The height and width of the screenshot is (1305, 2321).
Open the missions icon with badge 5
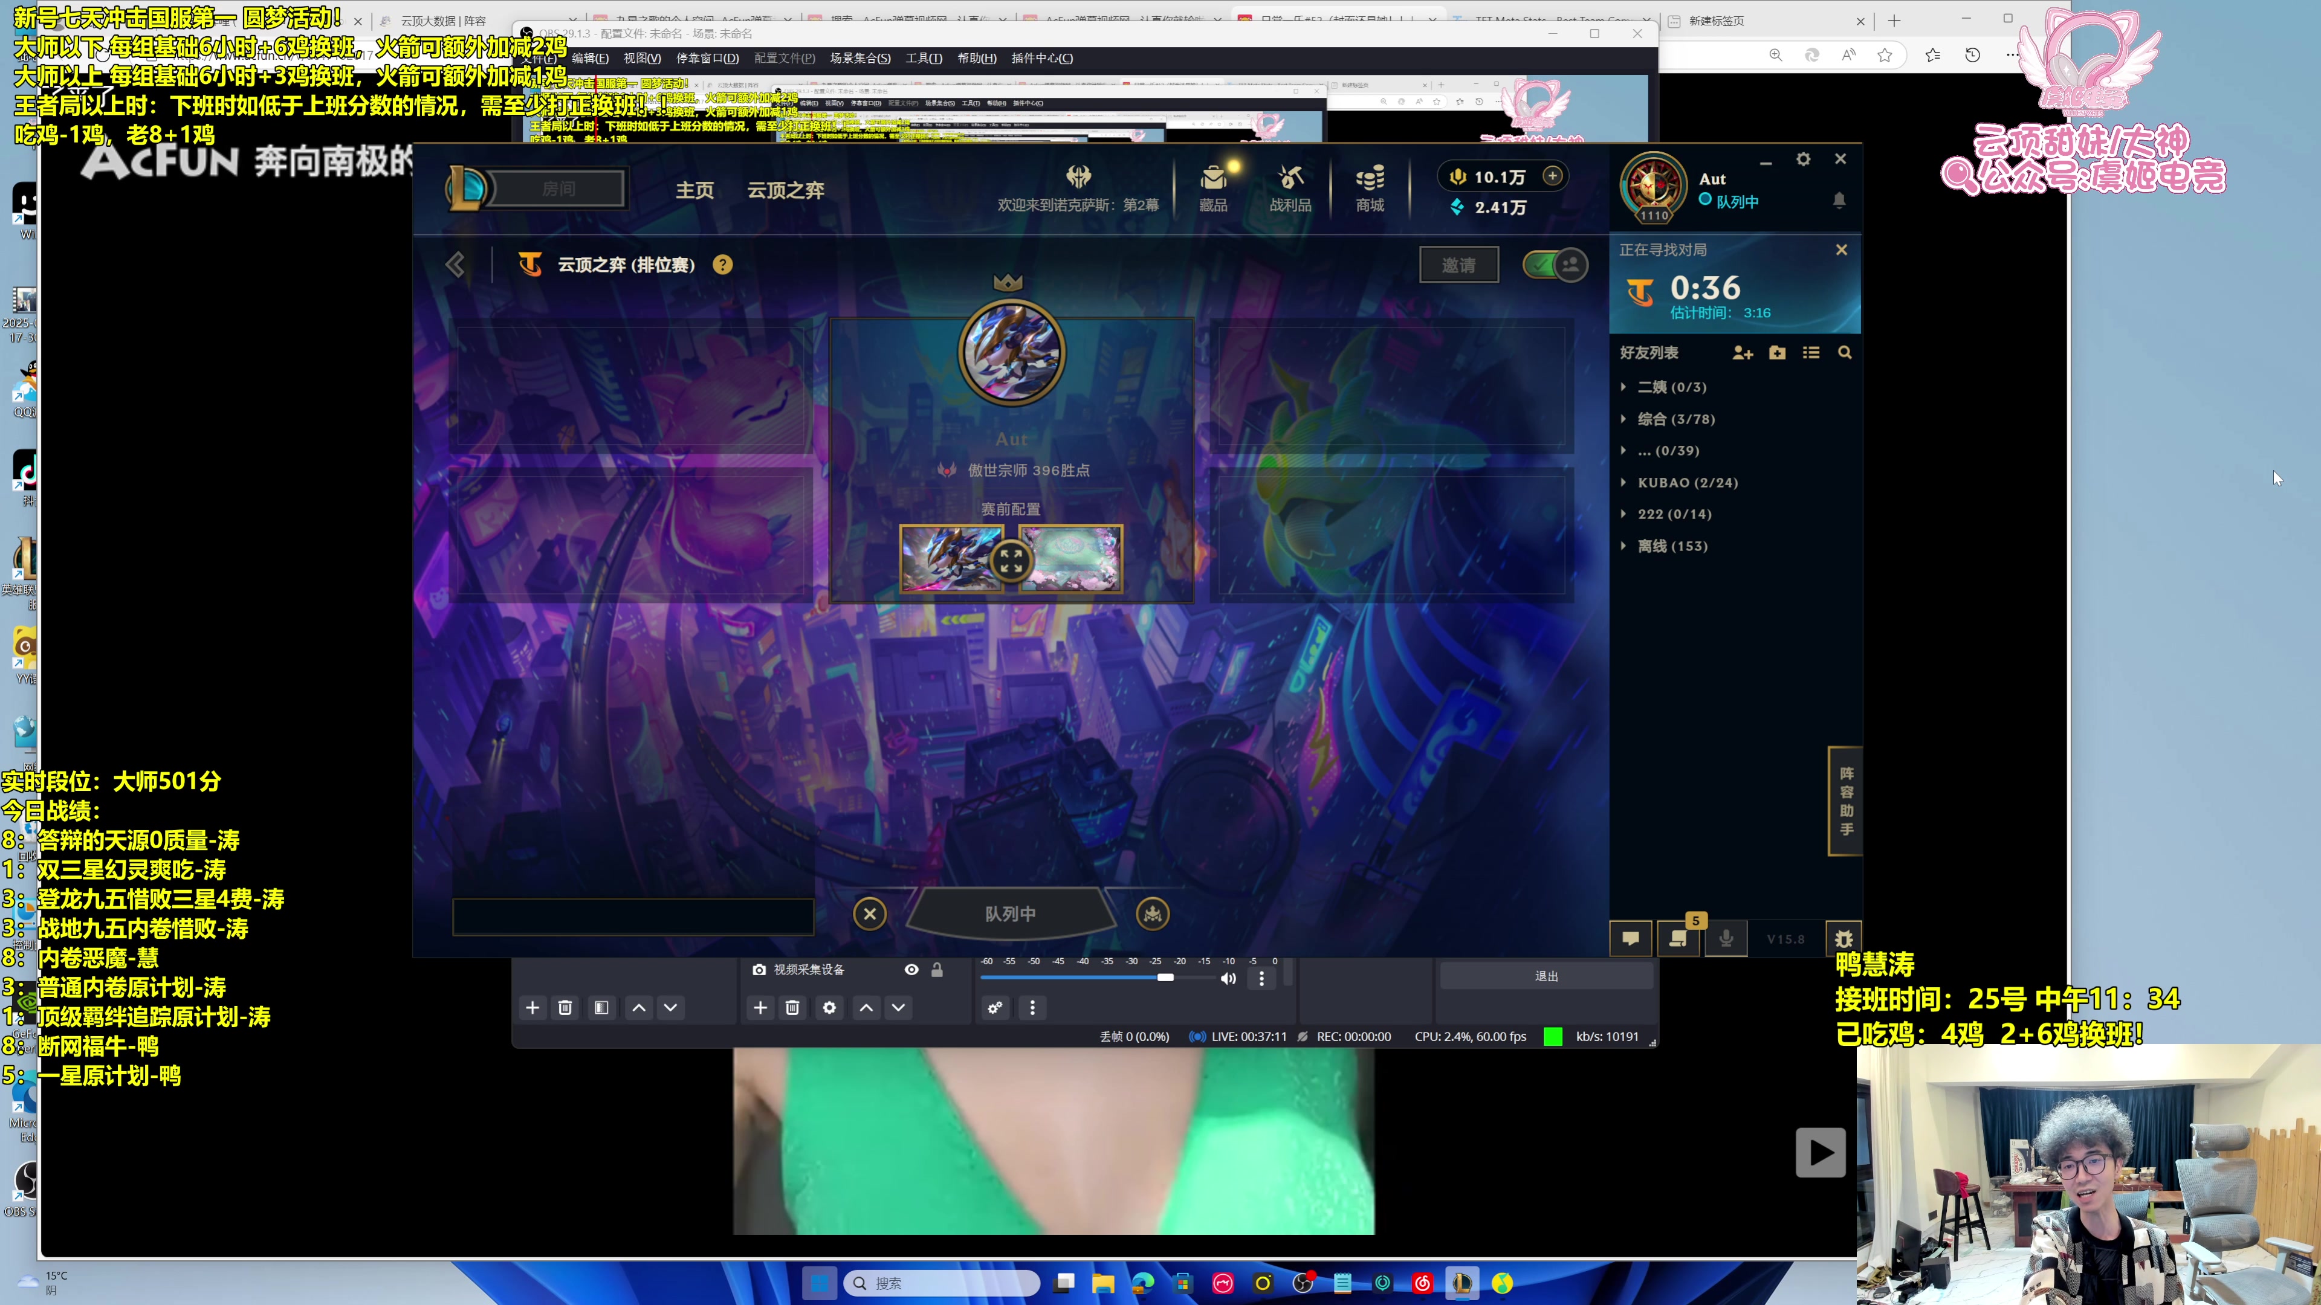coord(1678,938)
